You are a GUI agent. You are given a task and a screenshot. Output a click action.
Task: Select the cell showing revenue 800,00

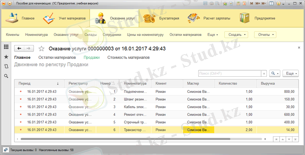coord(278,92)
